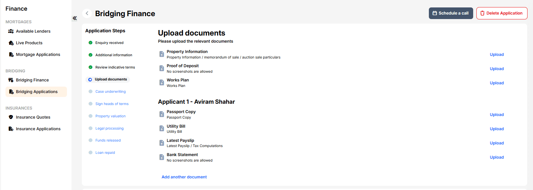The width and height of the screenshot is (533, 190).
Task: Select Enquiry received step
Action: pyautogui.click(x=109, y=43)
